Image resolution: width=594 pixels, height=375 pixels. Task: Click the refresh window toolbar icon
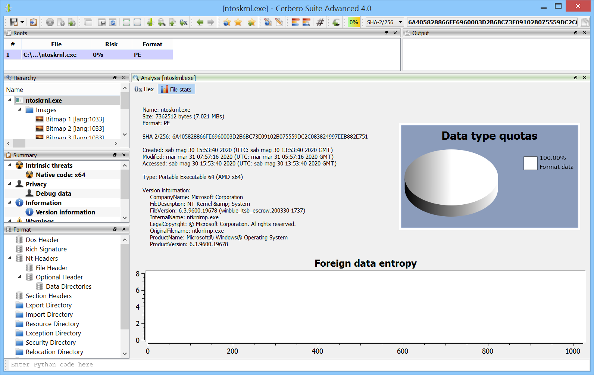(x=113, y=22)
